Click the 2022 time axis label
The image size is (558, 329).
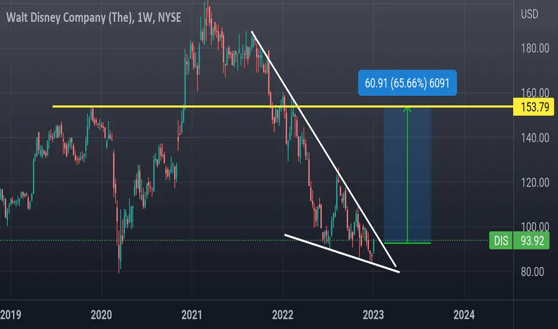(x=283, y=315)
